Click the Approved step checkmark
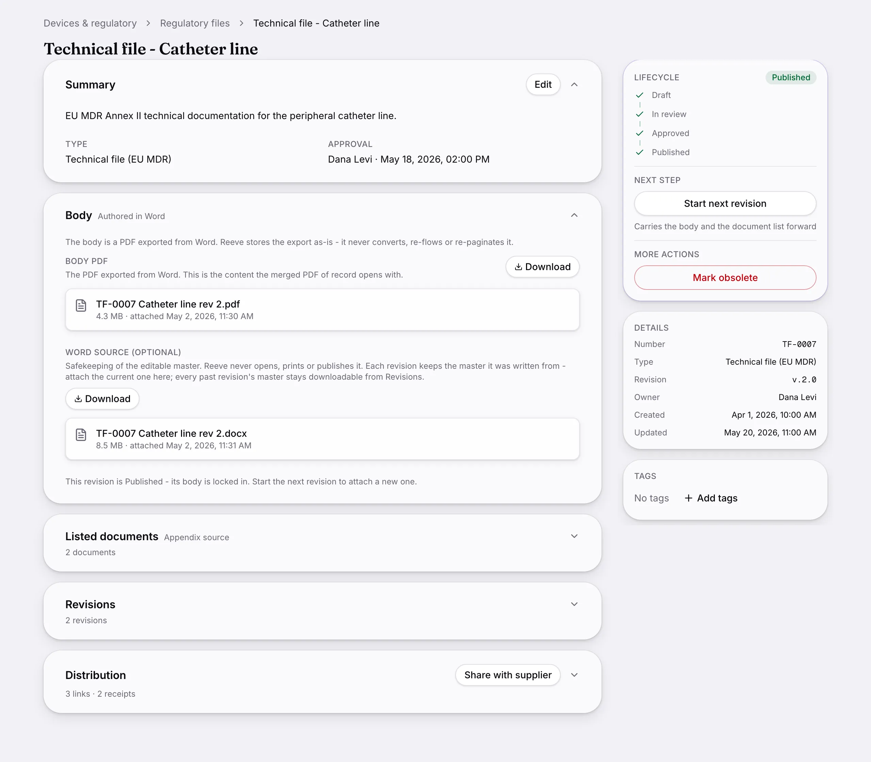The image size is (871, 762). [639, 133]
